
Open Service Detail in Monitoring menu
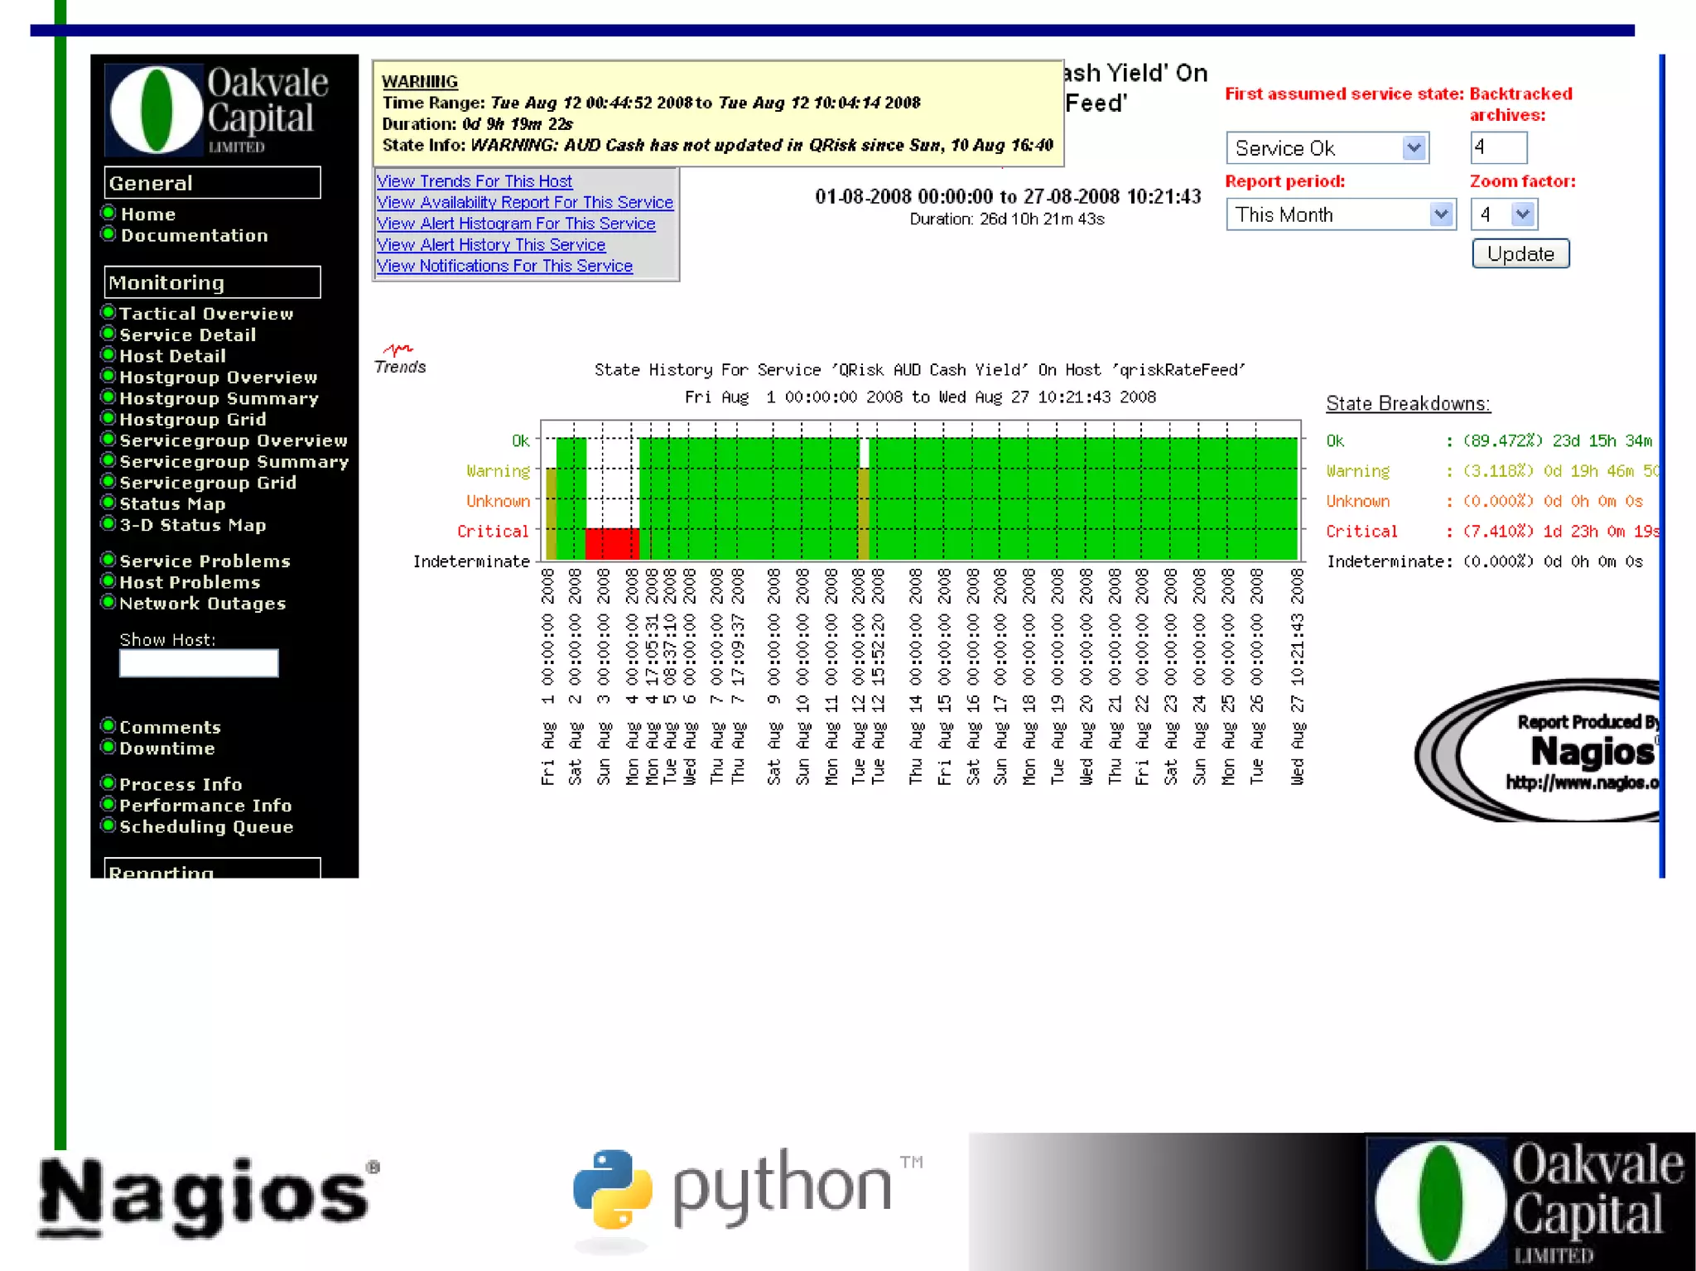[187, 335]
